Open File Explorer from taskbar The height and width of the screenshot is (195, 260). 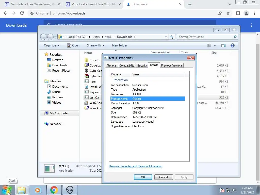coord(22,190)
